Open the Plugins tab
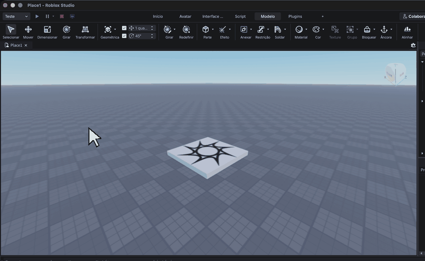425x261 pixels. click(295, 16)
